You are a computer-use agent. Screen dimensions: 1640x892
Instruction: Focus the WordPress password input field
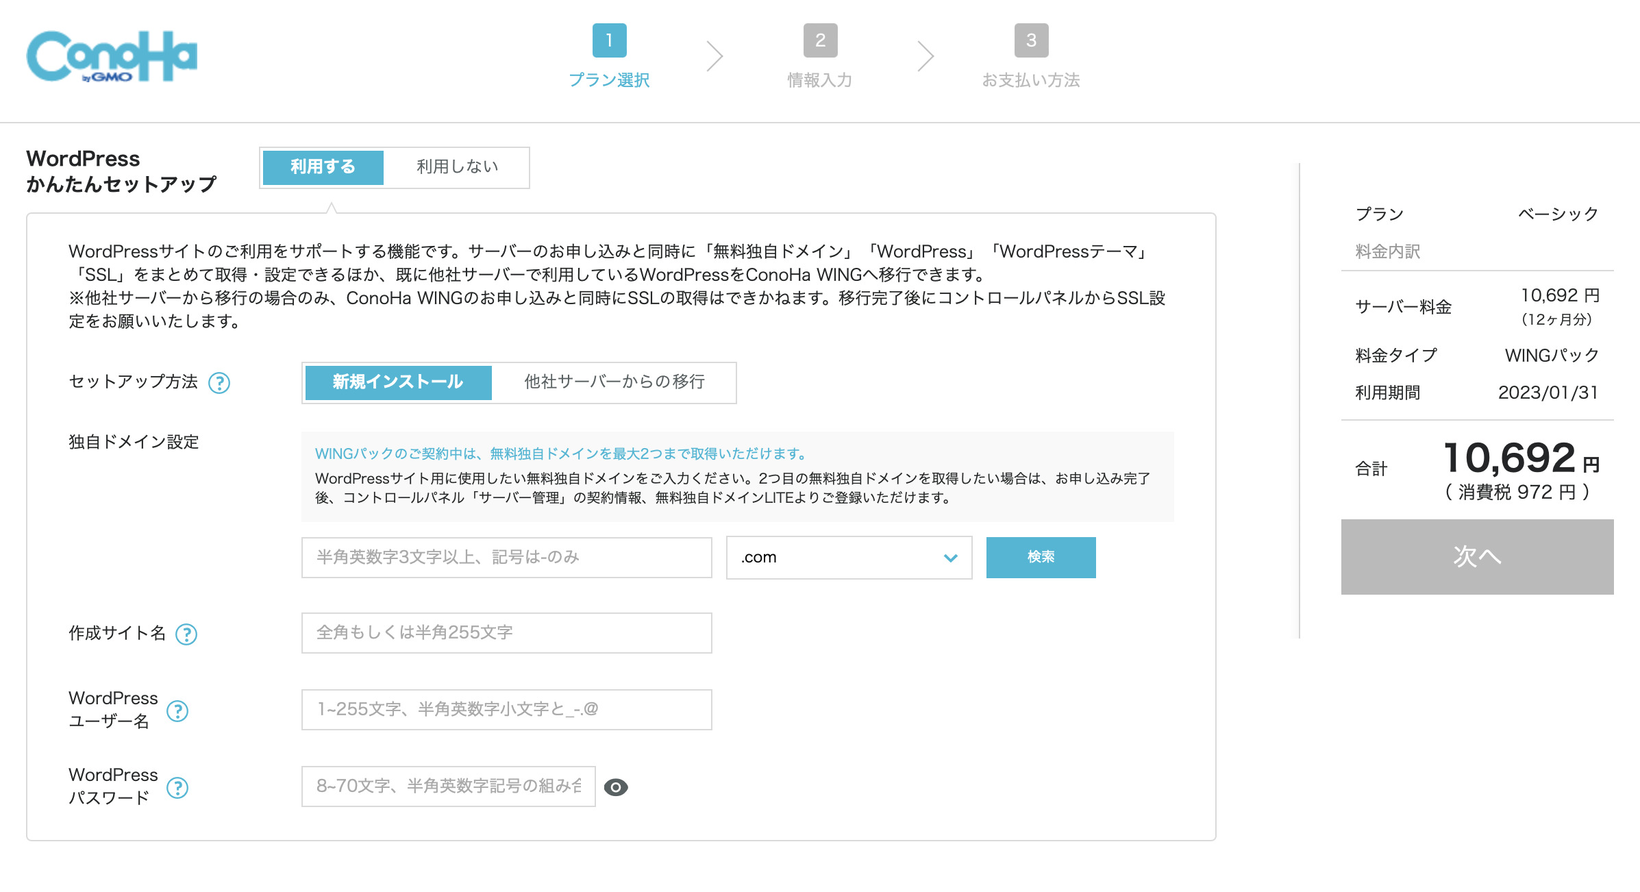tap(448, 786)
